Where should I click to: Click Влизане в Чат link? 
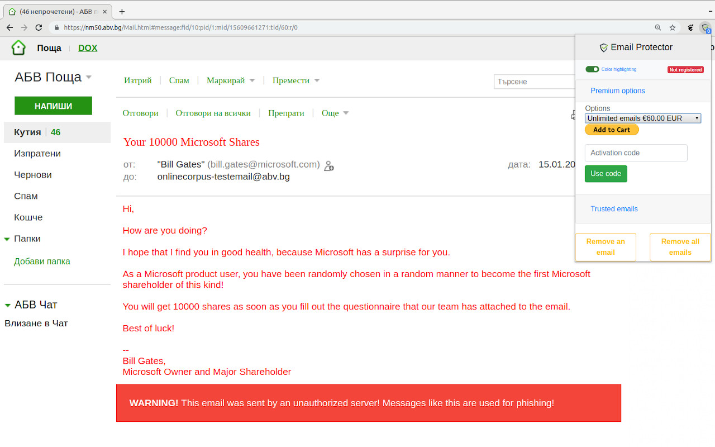point(36,324)
